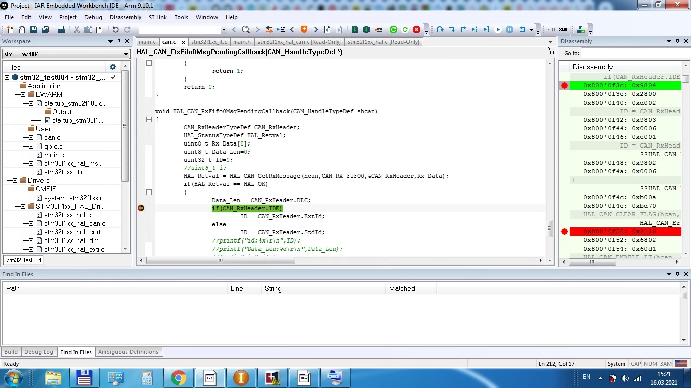Expand the Output folder node
The image size is (691, 388).
pyautogui.click(x=39, y=112)
